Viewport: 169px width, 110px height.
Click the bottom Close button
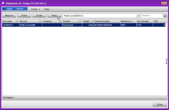tap(160, 104)
